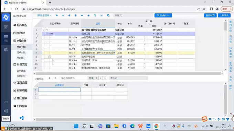234x131 pixels.
Task: Click the settings gears icon in left rail
Action: tap(6, 111)
